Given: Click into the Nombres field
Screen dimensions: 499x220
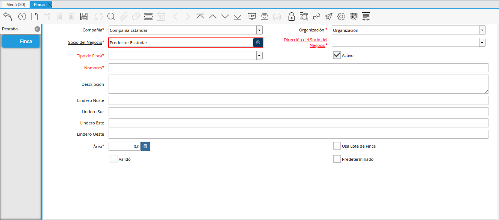Looking at the screenshot, I should coord(298,68).
